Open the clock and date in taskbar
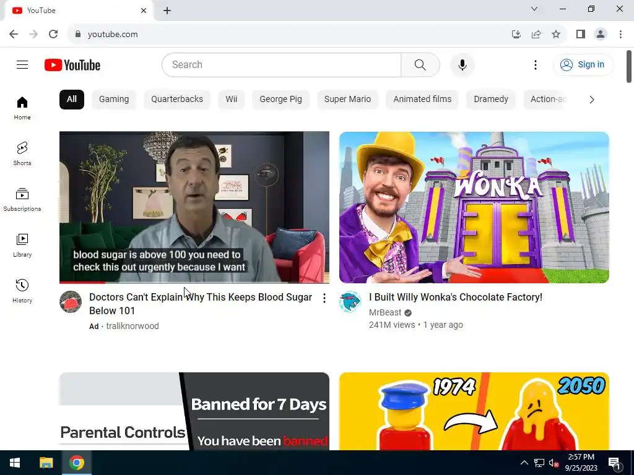The width and height of the screenshot is (634, 475). 581,463
